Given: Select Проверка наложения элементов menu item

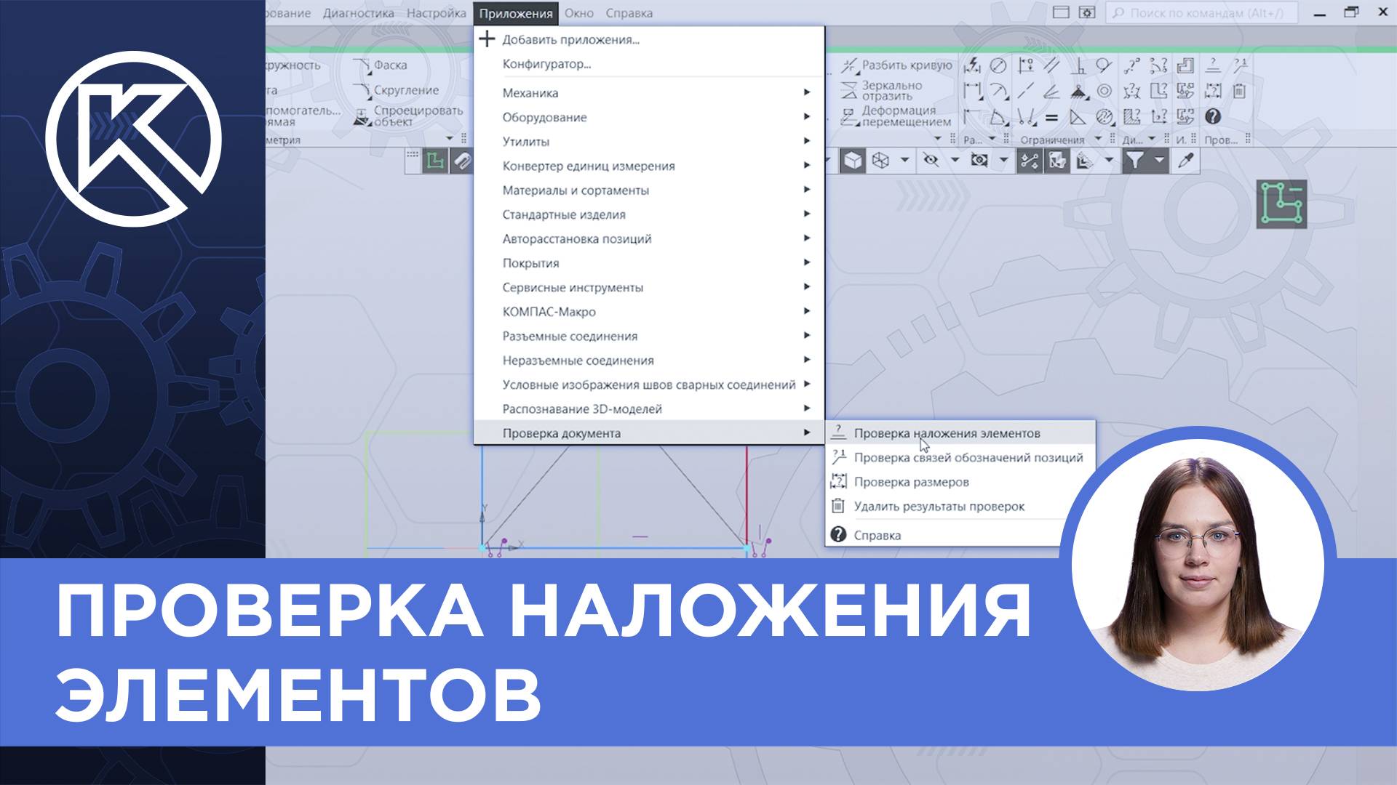Looking at the screenshot, I should (x=947, y=433).
